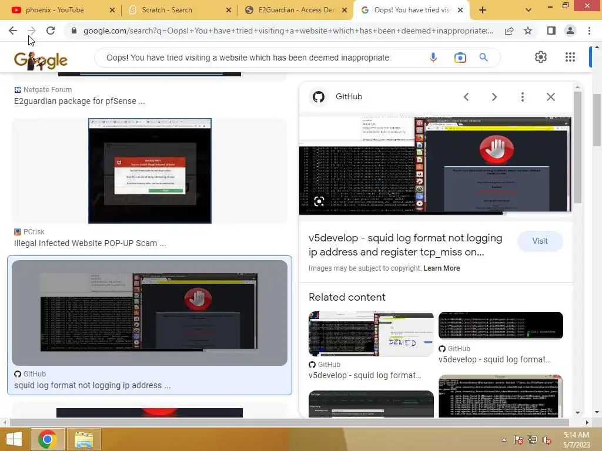This screenshot has width=602, height=451.
Task: Switch to the E2Guardian - Access Denied tab
Action: click(x=296, y=10)
